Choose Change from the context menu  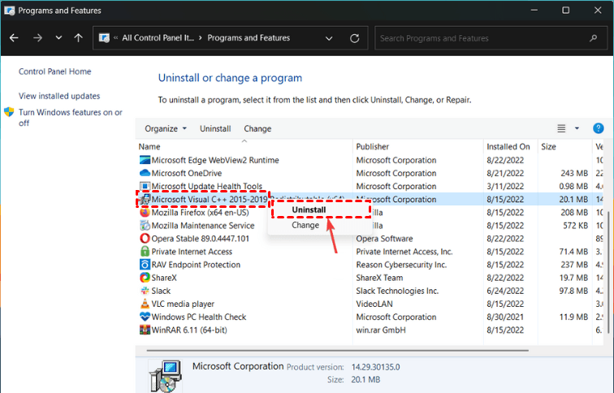click(305, 225)
